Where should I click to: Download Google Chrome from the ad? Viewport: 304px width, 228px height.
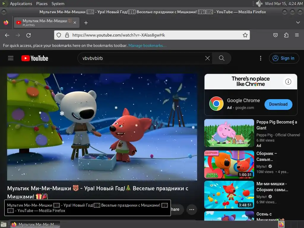point(278,104)
